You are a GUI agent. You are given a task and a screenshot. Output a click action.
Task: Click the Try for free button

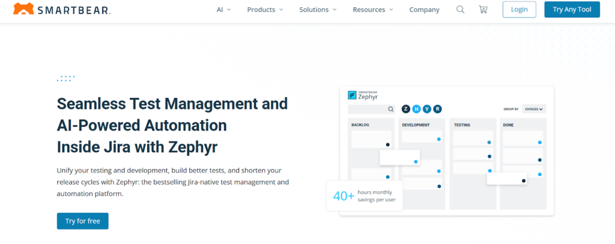(x=82, y=221)
